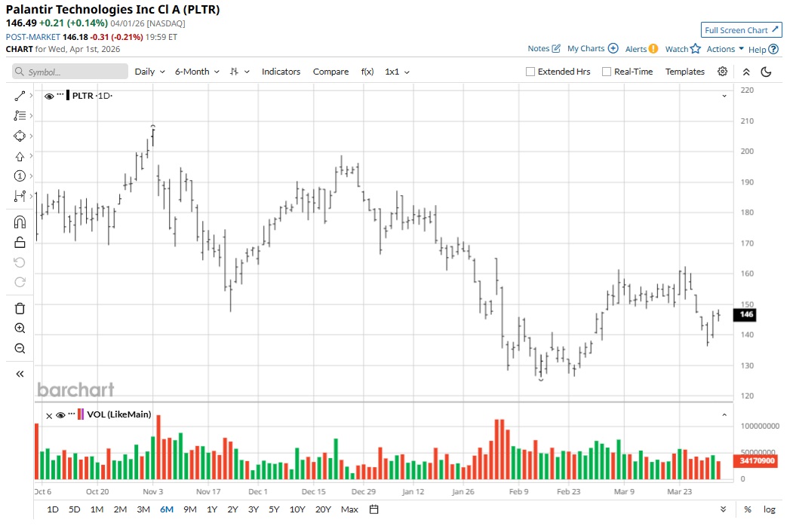Switch to dark mode moon icon

click(x=766, y=72)
